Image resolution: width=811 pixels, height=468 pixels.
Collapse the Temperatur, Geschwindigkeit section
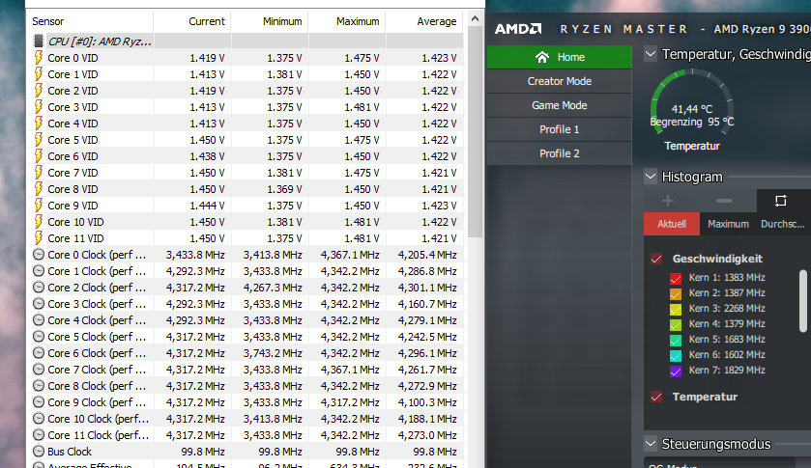pyautogui.click(x=651, y=54)
